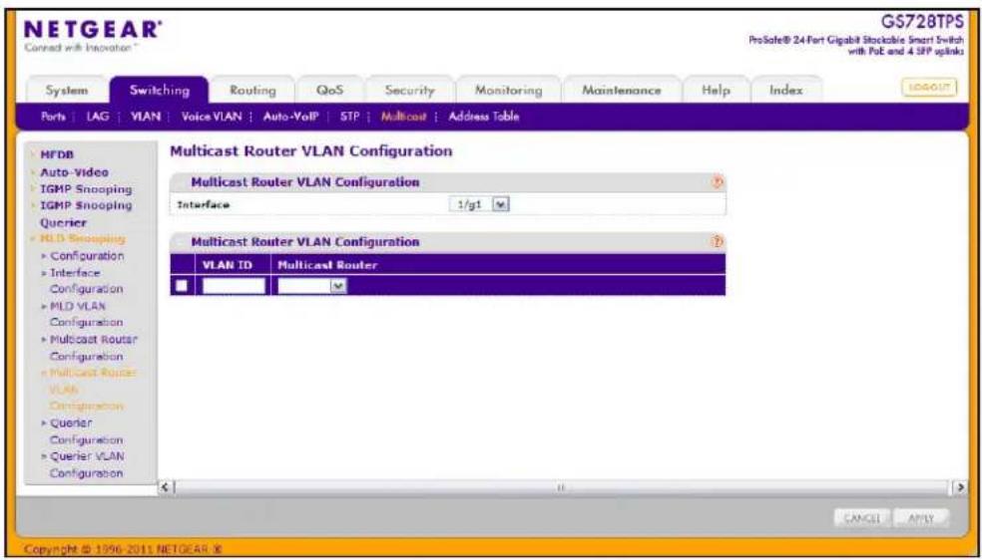The width and height of the screenshot is (982, 560).
Task: Expand the Auto-Video sidebar section
Action: coord(74,171)
